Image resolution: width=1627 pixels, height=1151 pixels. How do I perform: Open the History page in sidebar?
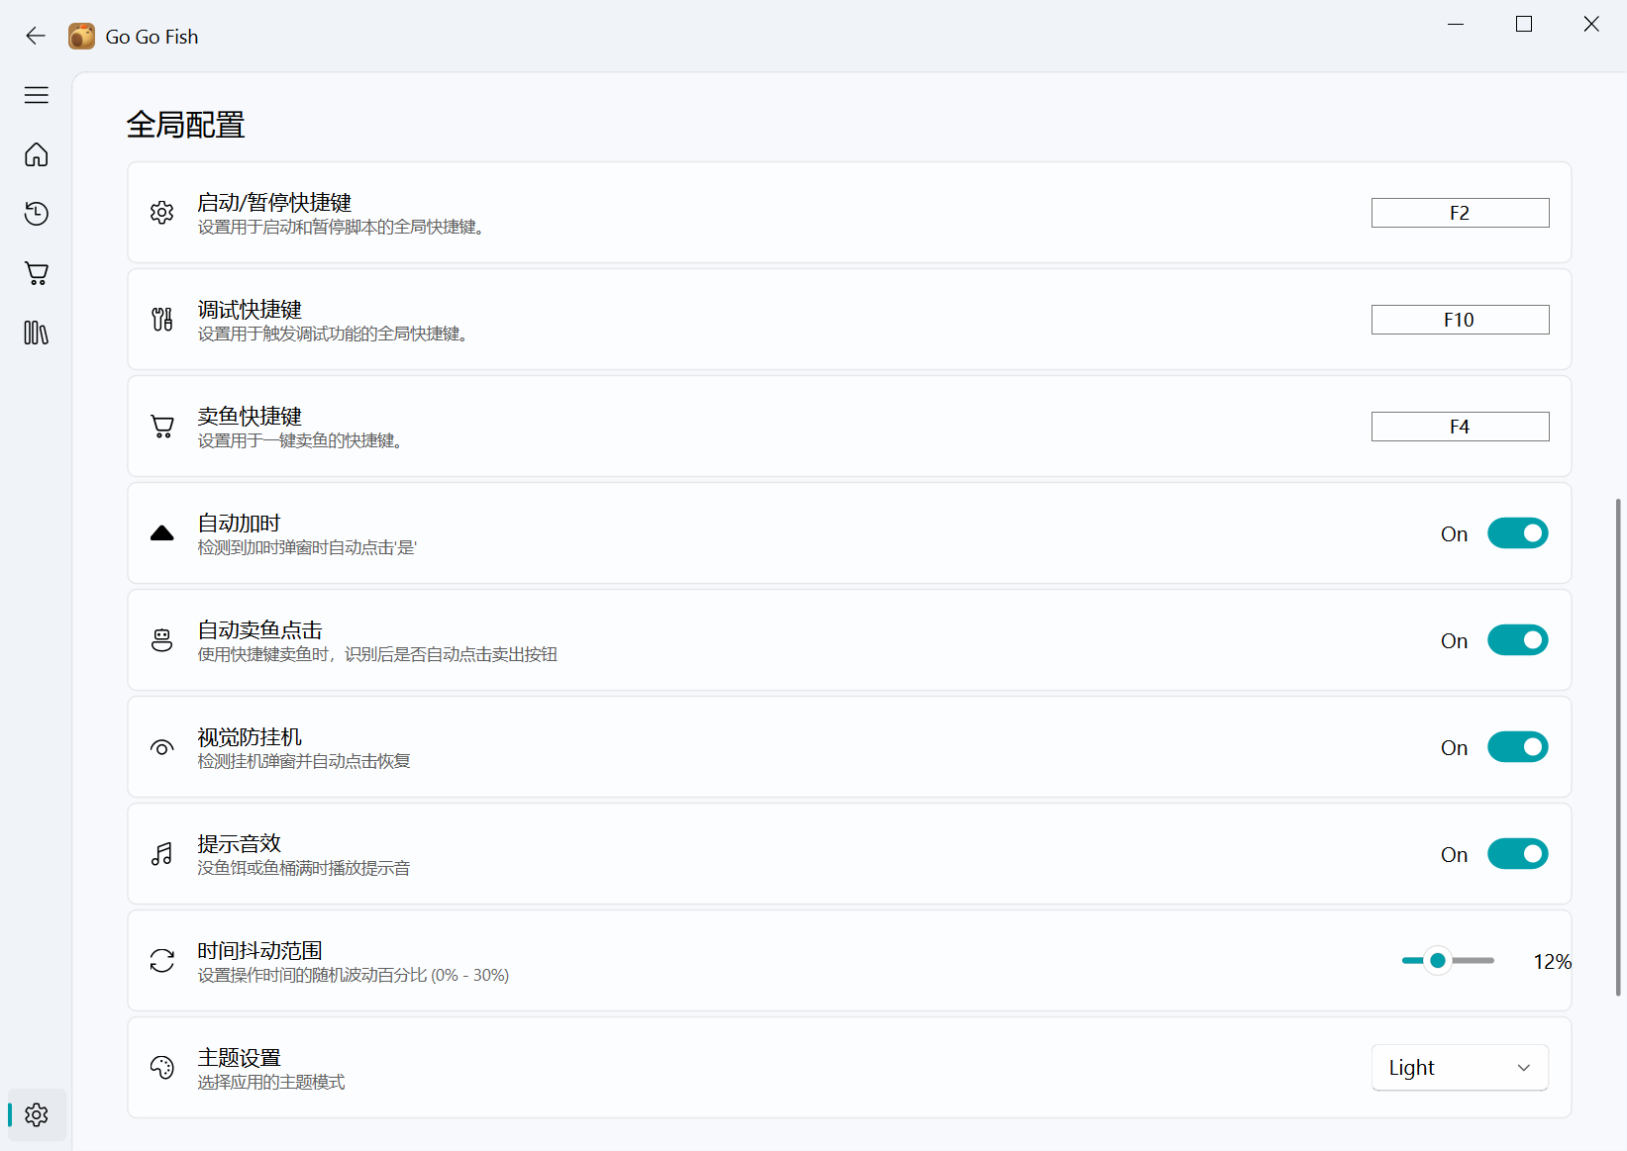tap(37, 214)
